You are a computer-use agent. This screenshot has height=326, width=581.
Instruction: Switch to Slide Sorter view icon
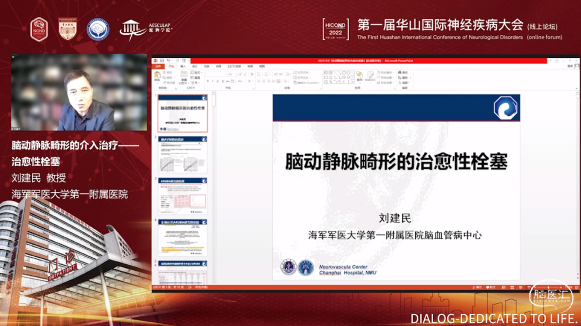(x=512, y=287)
